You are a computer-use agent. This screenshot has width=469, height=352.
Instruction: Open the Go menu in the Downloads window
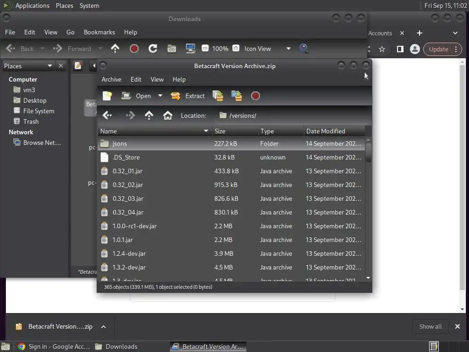(x=70, y=32)
